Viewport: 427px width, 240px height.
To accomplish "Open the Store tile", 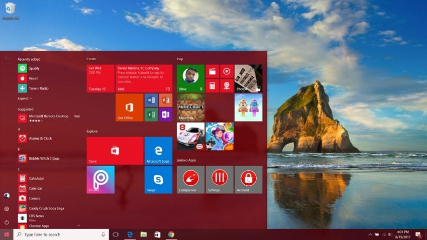I will click(x=115, y=151).
